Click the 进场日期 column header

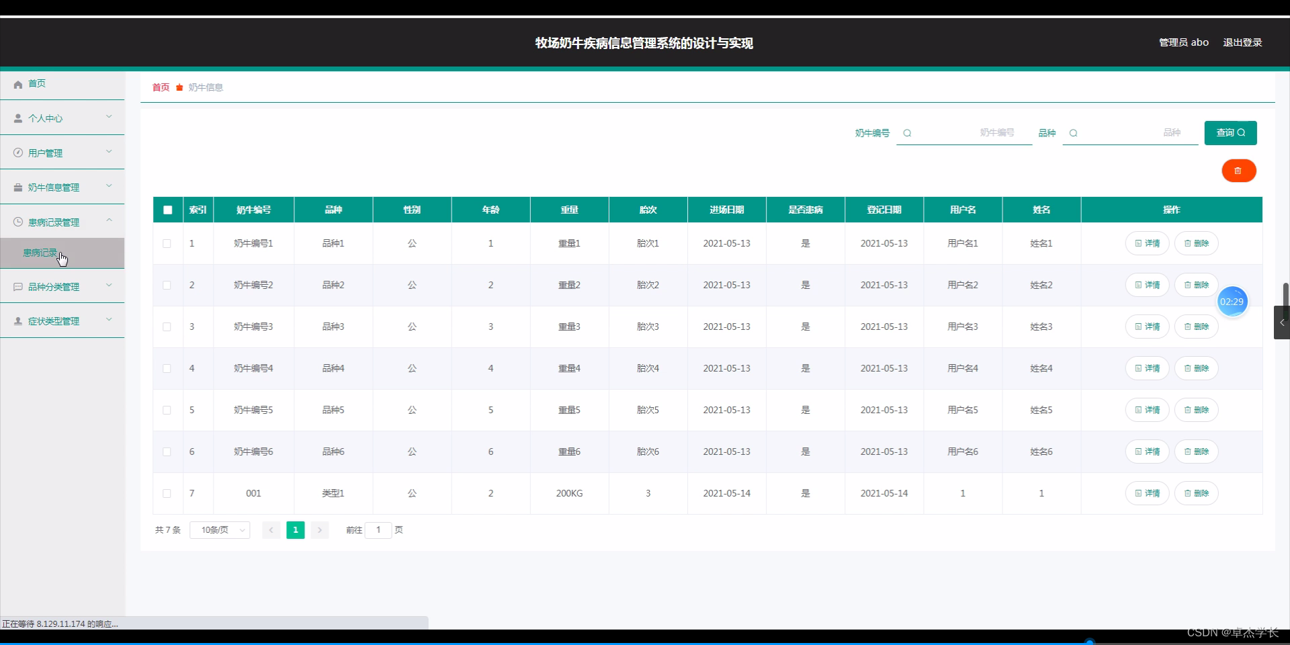point(727,210)
